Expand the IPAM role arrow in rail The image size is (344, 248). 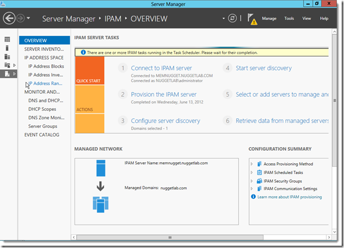pos(14,74)
